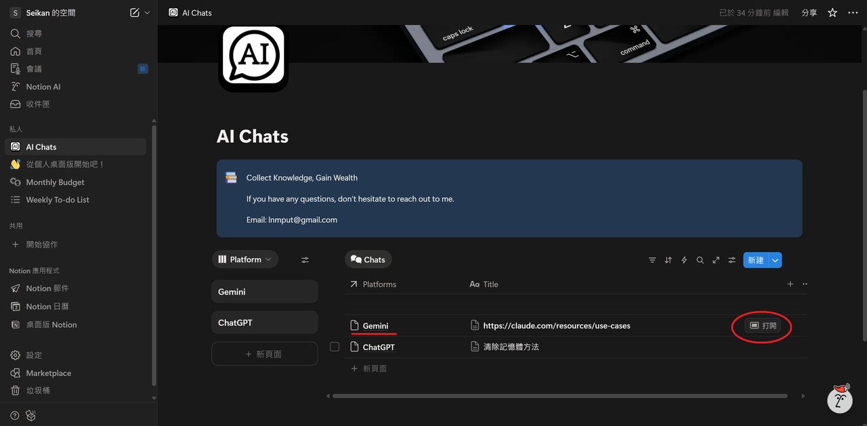Click 打開 open button on first row
The width and height of the screenshot is (867, 426).
pos(763,326)
